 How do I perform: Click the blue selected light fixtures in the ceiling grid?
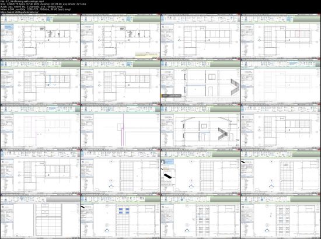124,211
